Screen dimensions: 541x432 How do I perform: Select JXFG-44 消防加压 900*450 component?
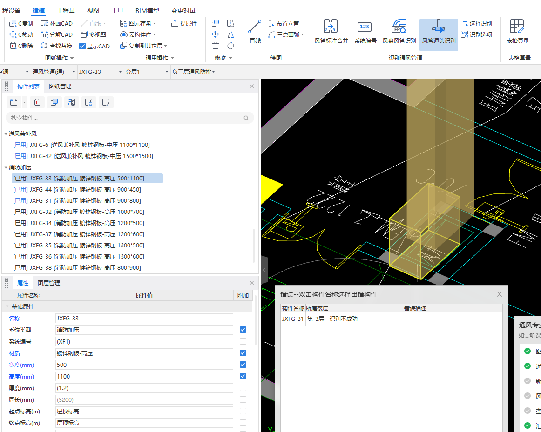tap(77, 189)
